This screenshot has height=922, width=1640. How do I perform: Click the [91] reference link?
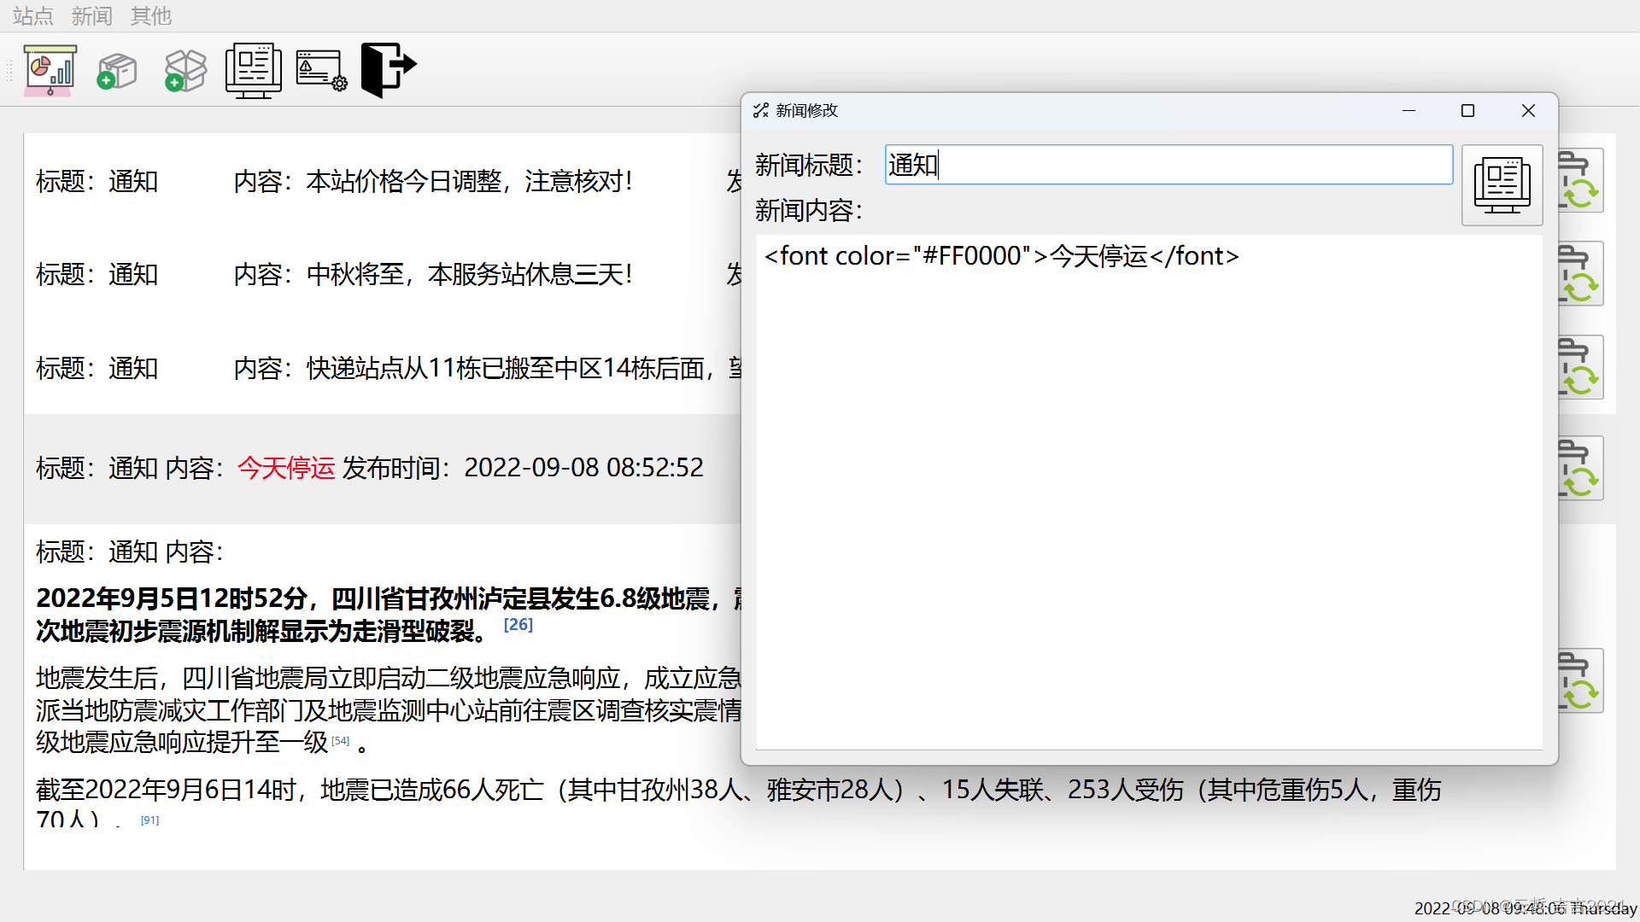pyautogui.click(x=149, y=820)
